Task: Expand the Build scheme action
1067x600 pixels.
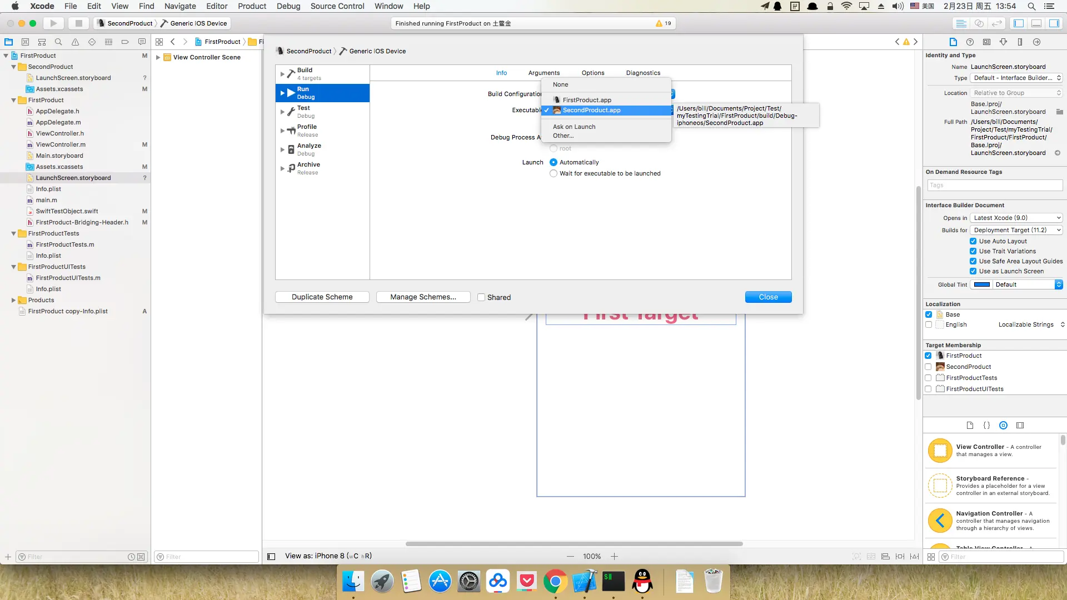Action: point(282,74)
